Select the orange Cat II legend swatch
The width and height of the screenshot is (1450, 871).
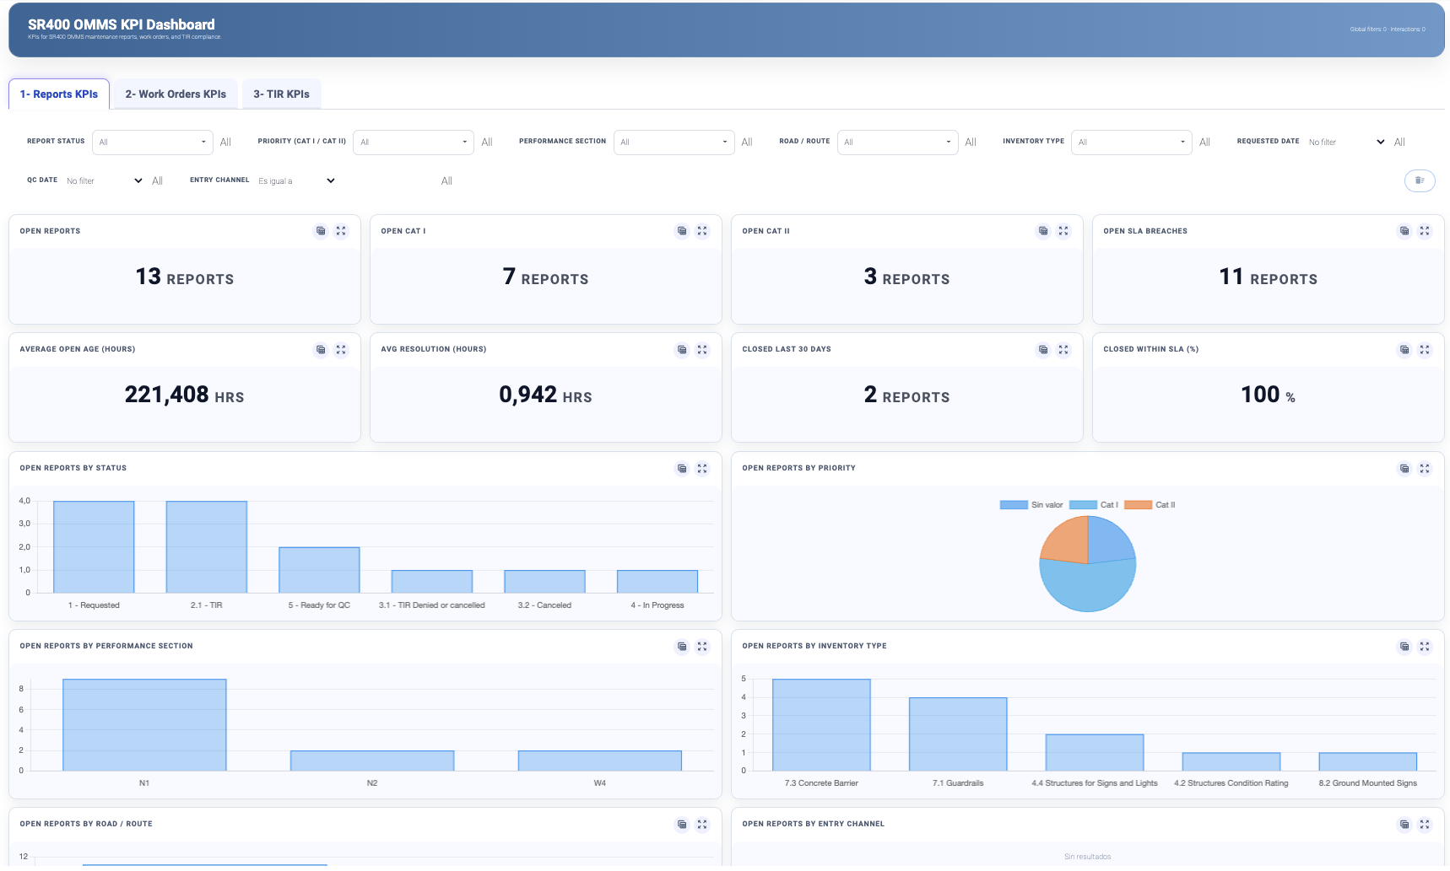click(1139, 504)
